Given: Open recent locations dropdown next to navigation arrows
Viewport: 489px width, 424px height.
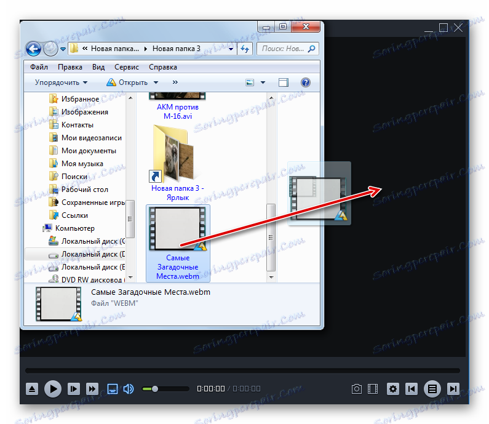Looking at the screenshot, I should coord(63,49).
